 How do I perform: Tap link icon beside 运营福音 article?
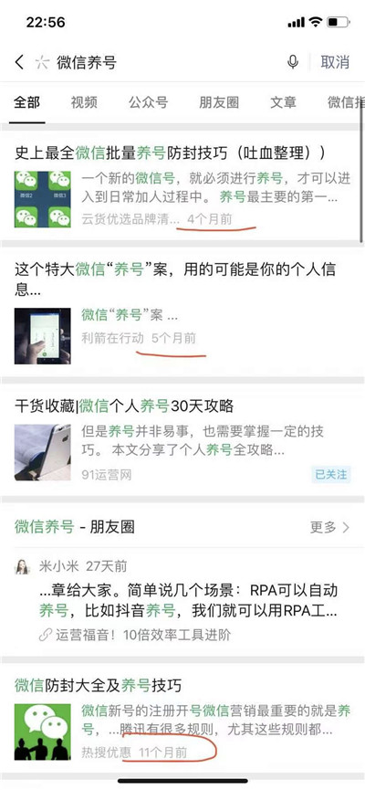(46, 635)
